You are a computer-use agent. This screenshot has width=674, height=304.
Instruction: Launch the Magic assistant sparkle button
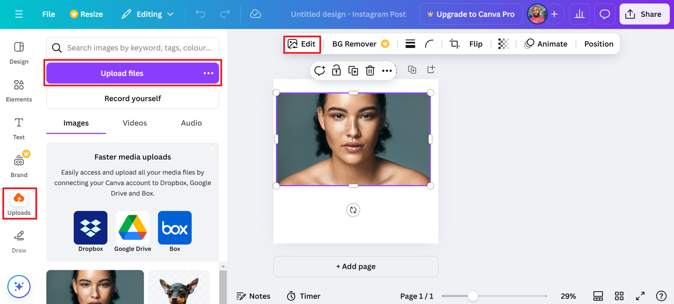pos(19,287)
